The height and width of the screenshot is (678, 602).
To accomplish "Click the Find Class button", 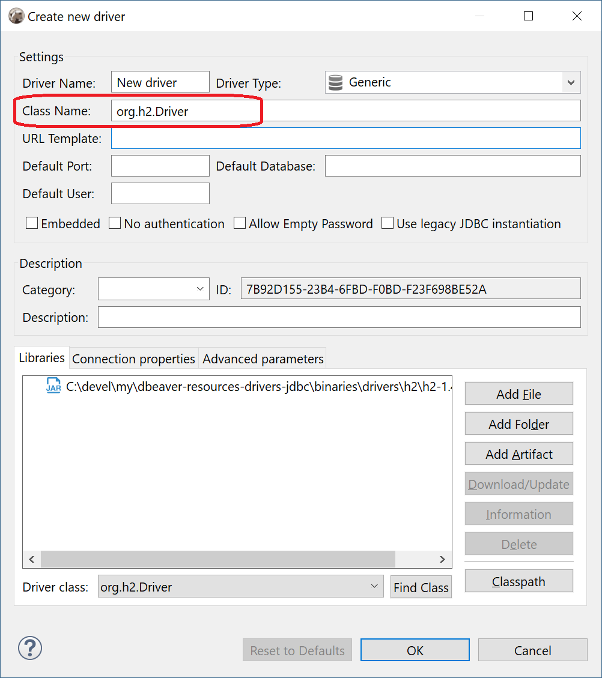I will (421, 587).
